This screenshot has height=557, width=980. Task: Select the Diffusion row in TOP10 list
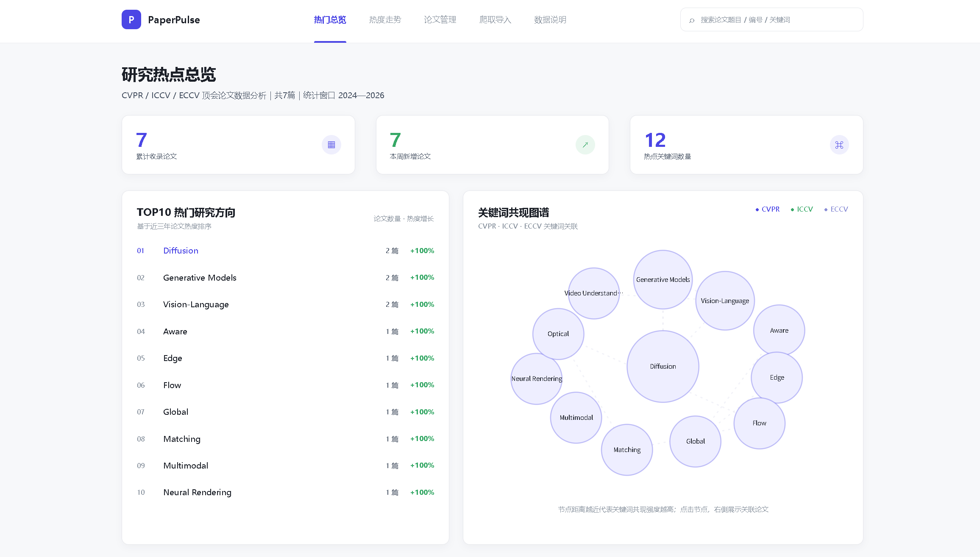coord(285,251)
